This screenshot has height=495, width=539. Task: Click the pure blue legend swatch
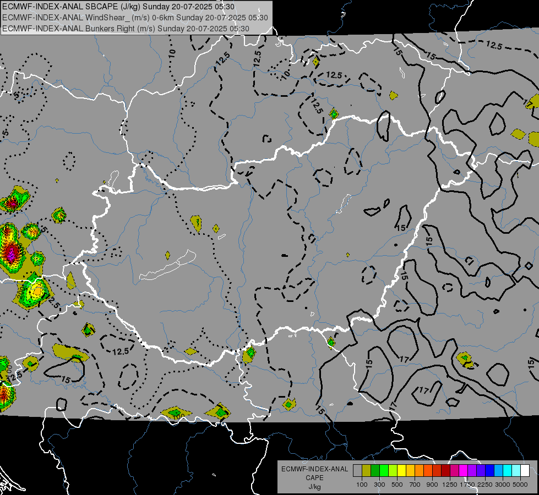[490, 470]
